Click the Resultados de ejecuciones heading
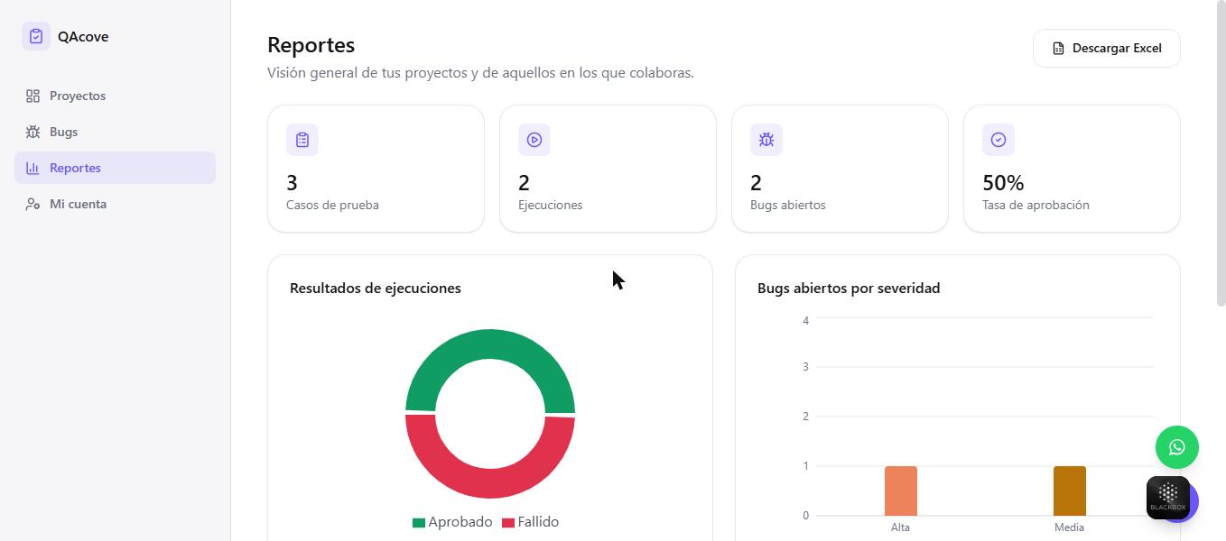The width and height of the screenshot is (1226, 541). [x=376, y=289]
